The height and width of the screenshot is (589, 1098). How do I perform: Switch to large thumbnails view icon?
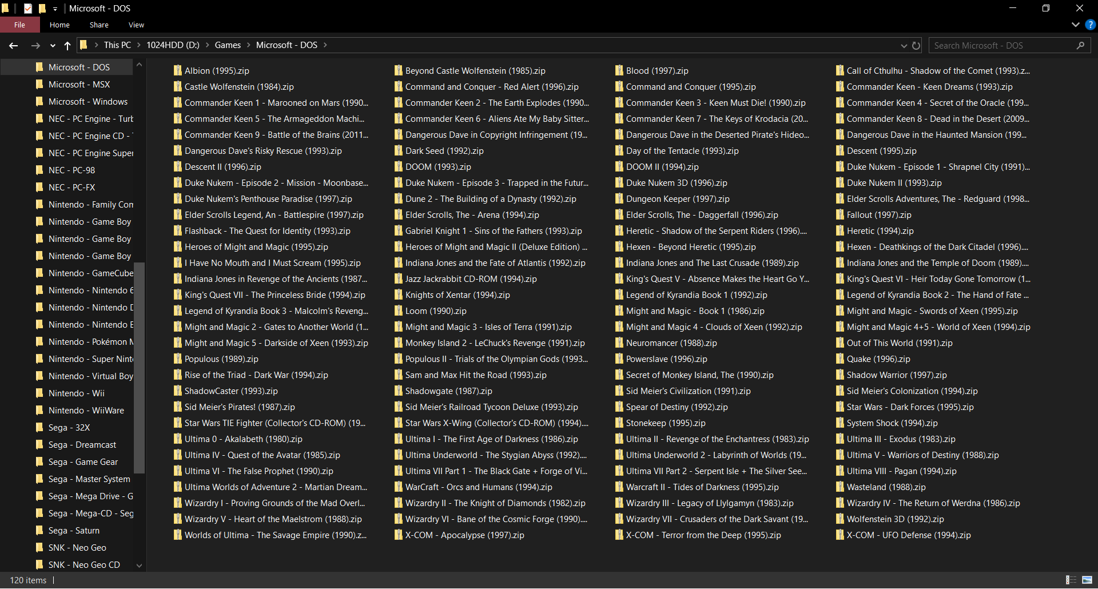[x=1087, y=580]
